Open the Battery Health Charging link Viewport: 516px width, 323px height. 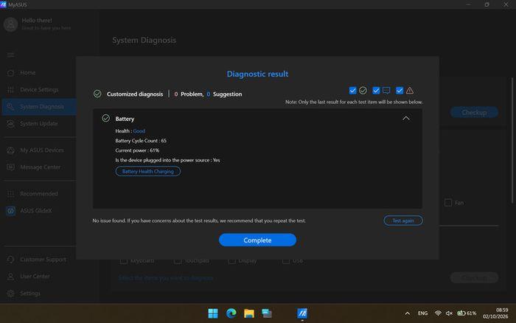pos(147,171)
